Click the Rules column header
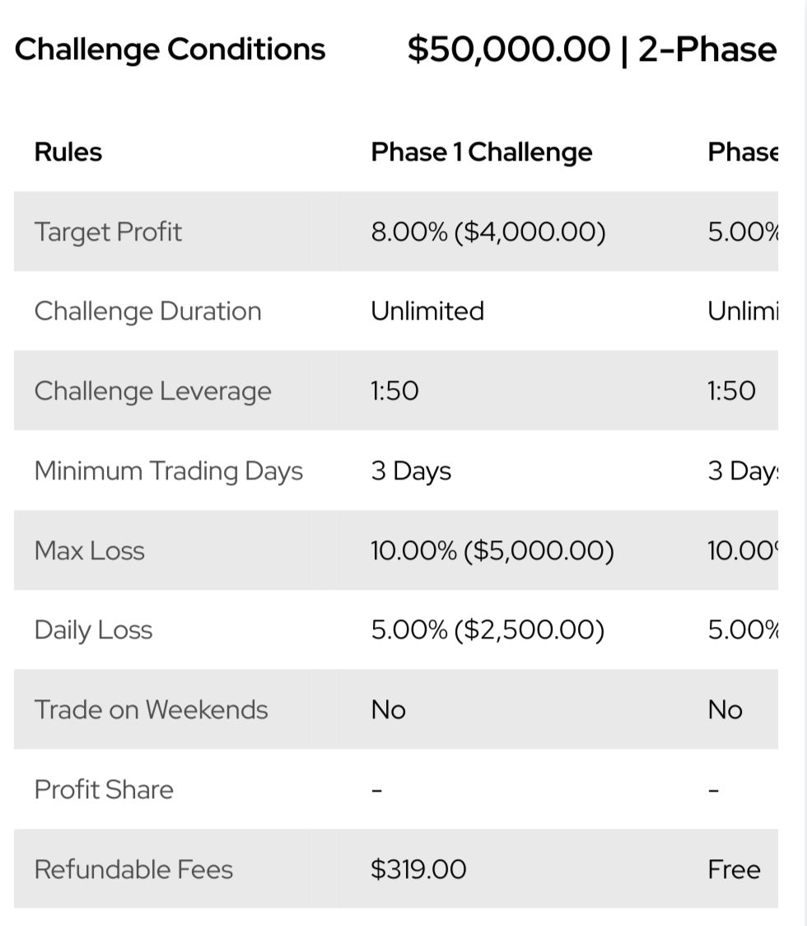 pos(68,152)
